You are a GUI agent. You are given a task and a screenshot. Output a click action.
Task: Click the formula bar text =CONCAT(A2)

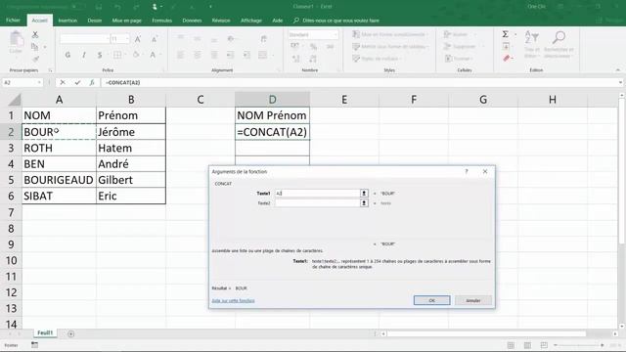(x=123, y=82)
